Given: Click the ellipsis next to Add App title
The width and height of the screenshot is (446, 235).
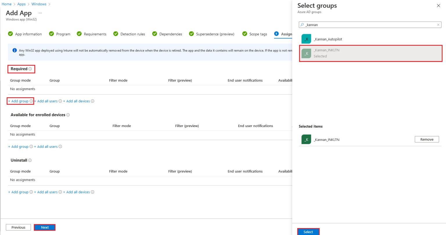Looking at the screenshot, I should (40, 13).
